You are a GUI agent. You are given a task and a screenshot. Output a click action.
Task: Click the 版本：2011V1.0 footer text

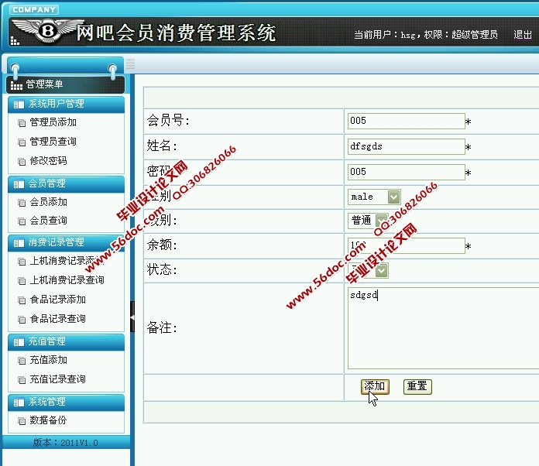(x=65, y=443)
